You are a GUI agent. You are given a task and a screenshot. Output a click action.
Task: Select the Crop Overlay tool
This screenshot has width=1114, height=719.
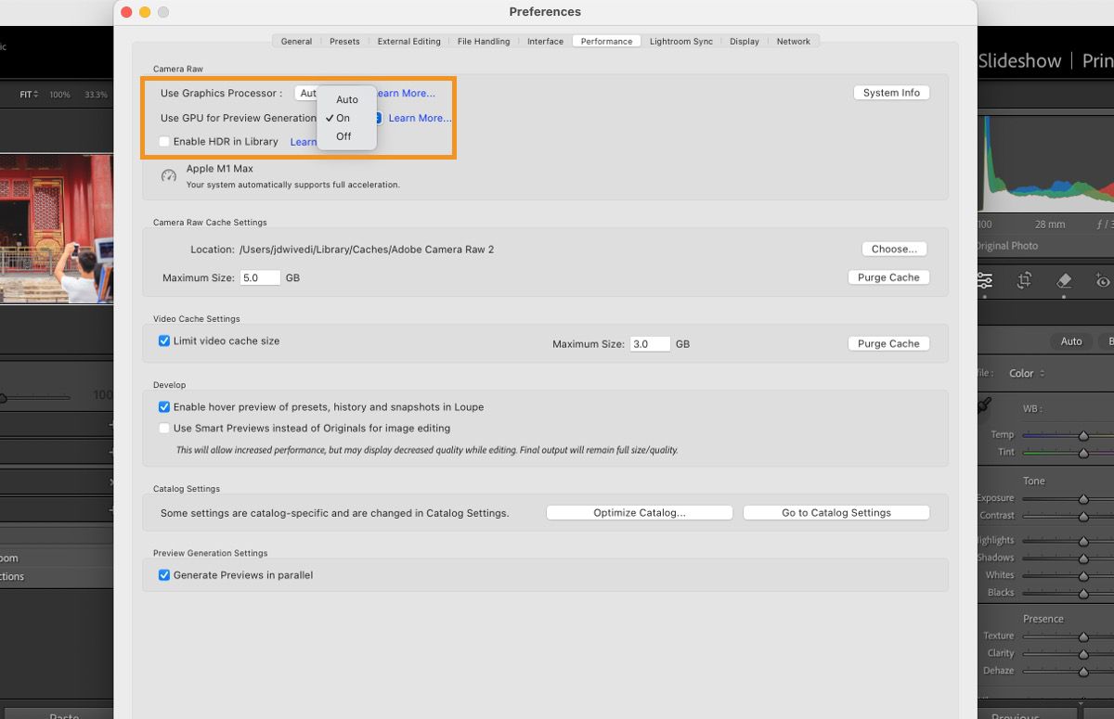1025,280
